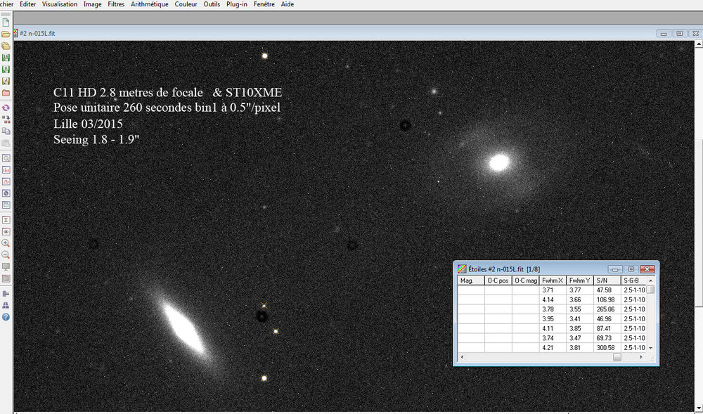The image size is (703, 414).
Task: Open the histogram tool icon
Action: 6,170
